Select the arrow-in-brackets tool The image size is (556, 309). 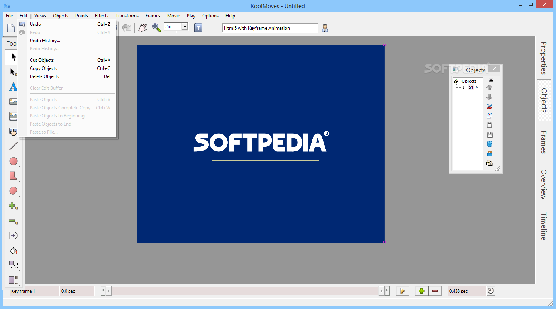point(14,236)
